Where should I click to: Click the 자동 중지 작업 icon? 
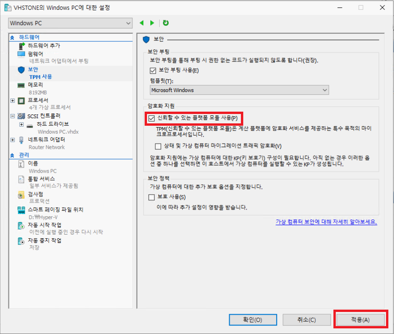tap(21, 241)
